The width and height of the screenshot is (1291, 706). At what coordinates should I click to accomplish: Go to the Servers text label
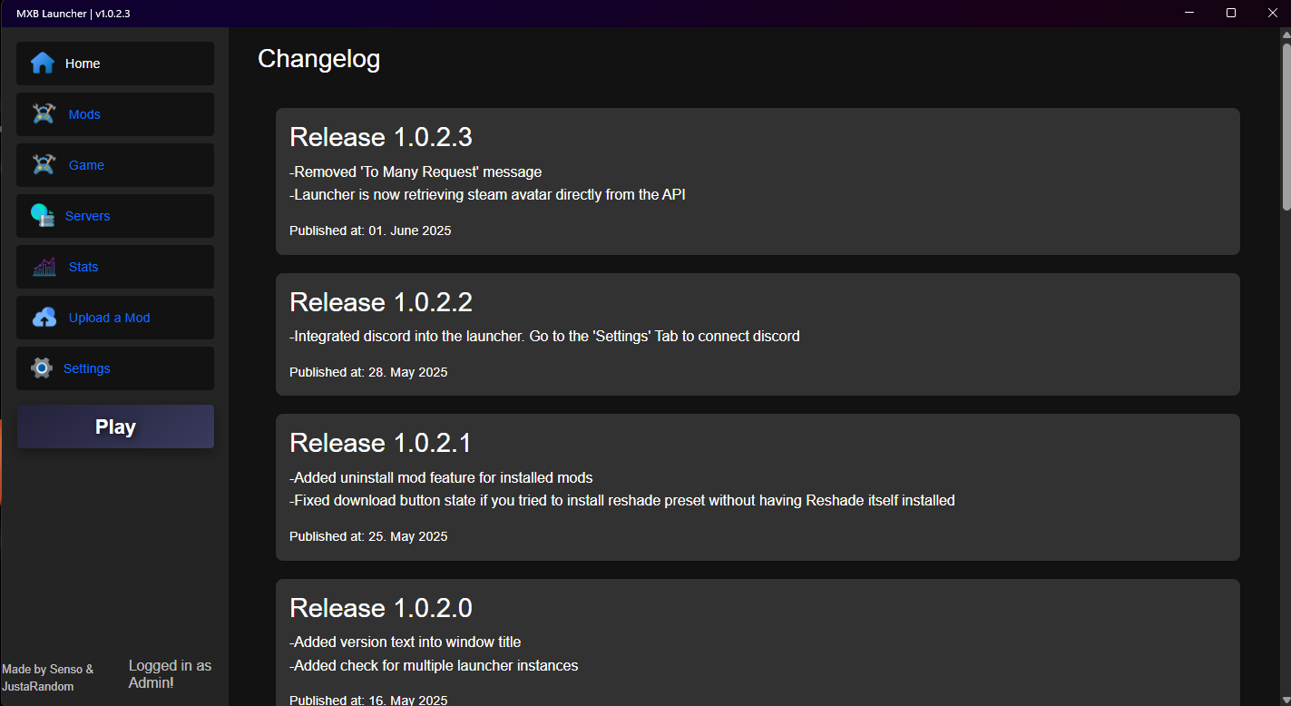87,216
